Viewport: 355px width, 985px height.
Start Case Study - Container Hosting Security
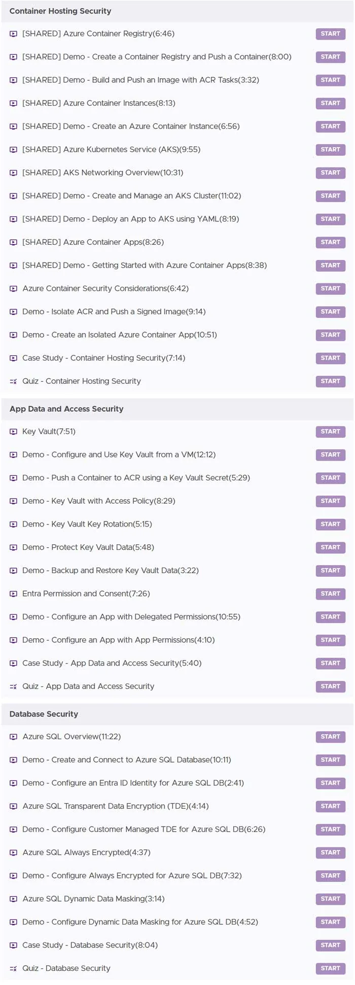[330, 358]
